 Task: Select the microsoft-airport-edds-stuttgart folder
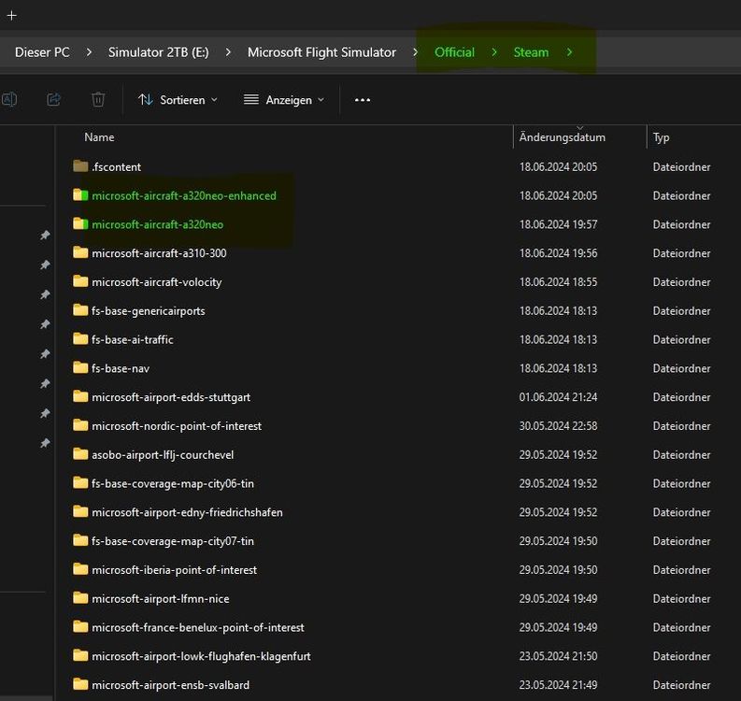170,397
